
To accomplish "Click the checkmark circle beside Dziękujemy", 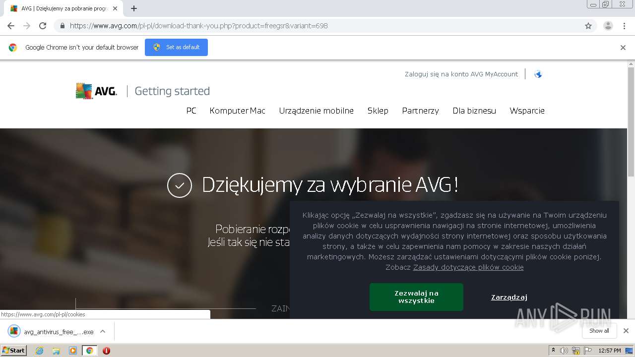I will [180, 185].
